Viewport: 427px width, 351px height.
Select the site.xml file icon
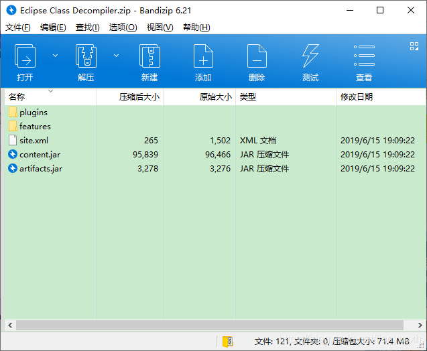[13, 140]
